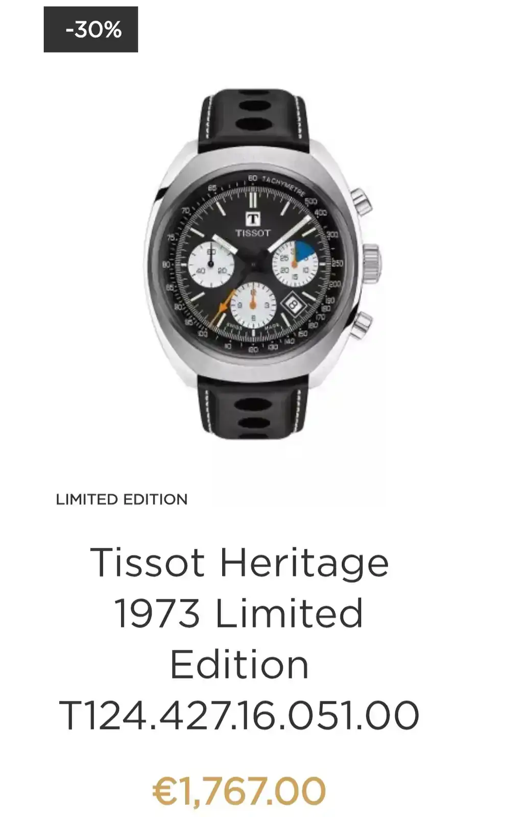
Task: Click the upper black perforated strap
Action: [254, 120]
